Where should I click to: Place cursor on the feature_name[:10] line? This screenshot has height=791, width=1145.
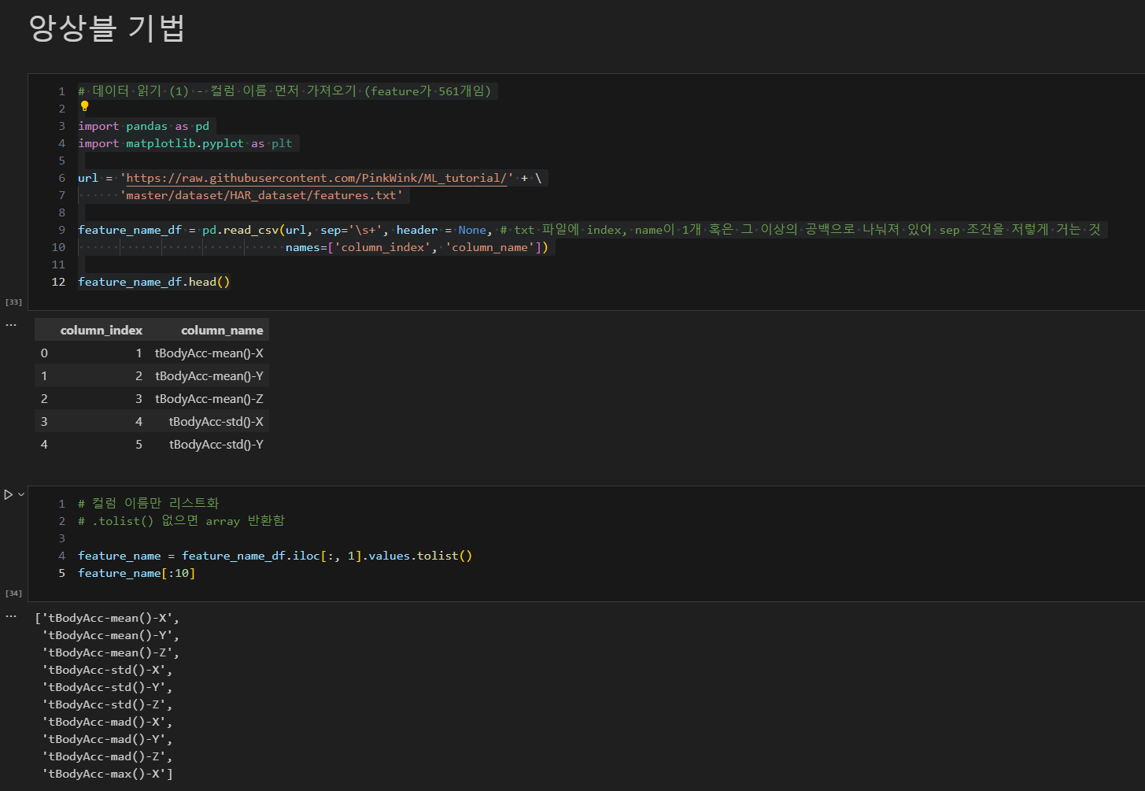(136, 573)
